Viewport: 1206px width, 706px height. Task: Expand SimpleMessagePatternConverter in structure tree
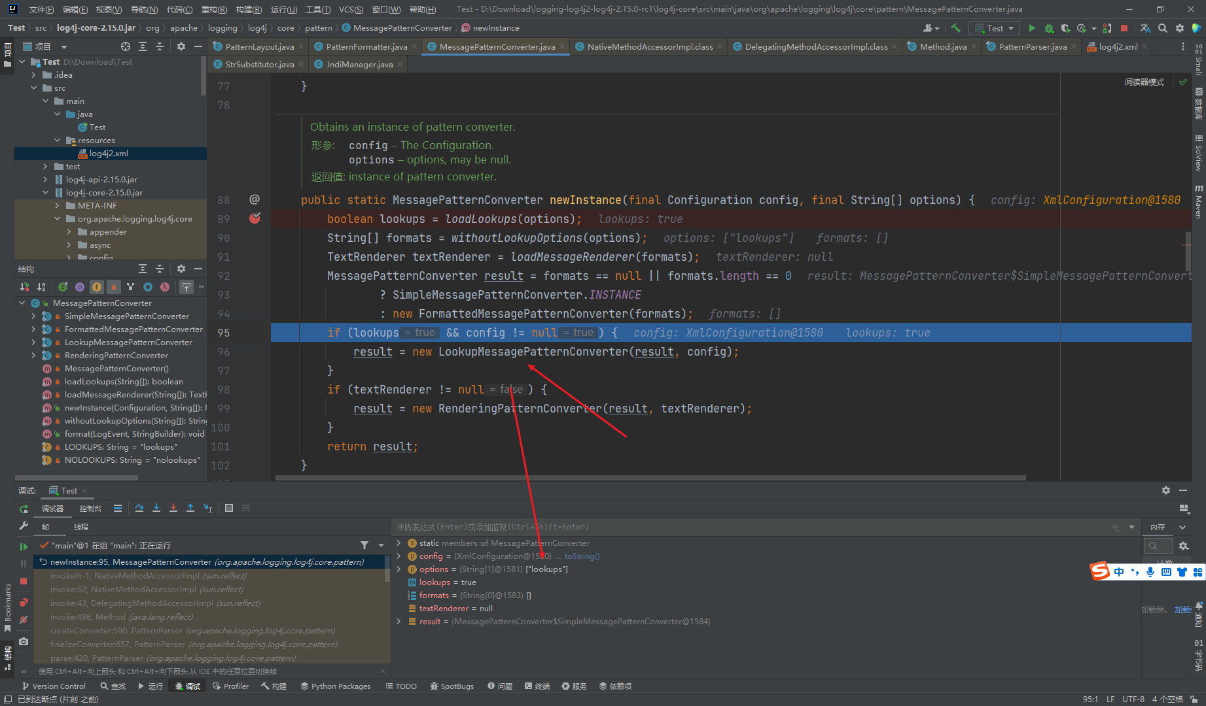click(34, 316)
